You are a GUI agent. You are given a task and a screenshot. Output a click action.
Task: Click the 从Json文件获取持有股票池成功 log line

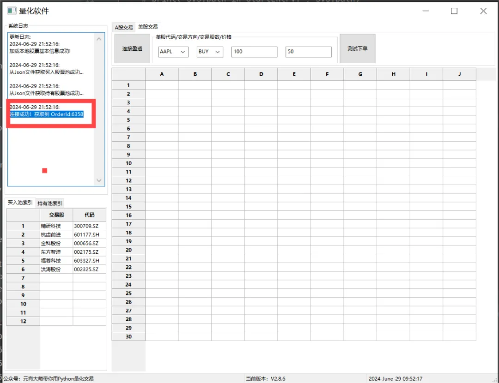click(x=47, y=93)
